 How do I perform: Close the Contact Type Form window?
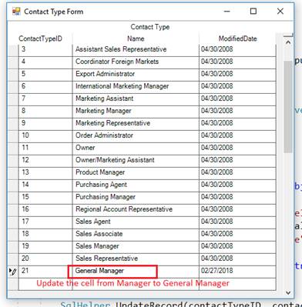point(280,12)
